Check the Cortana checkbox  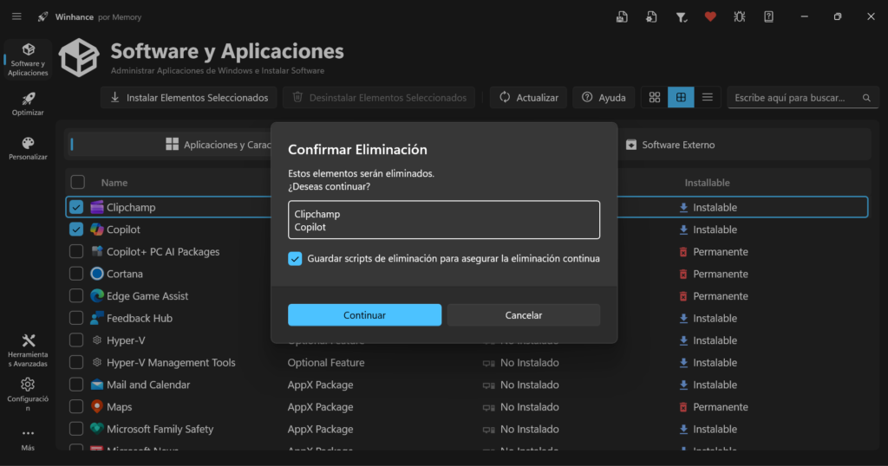click(76, 274)
